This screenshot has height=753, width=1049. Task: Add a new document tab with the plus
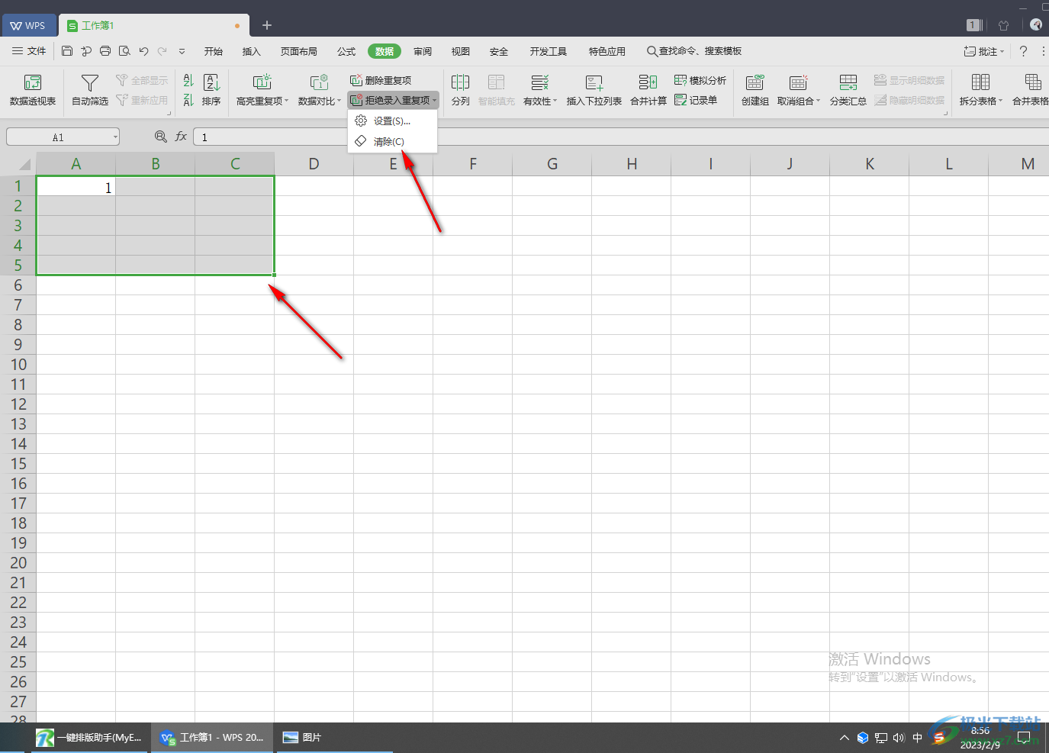tap(267, 25)
